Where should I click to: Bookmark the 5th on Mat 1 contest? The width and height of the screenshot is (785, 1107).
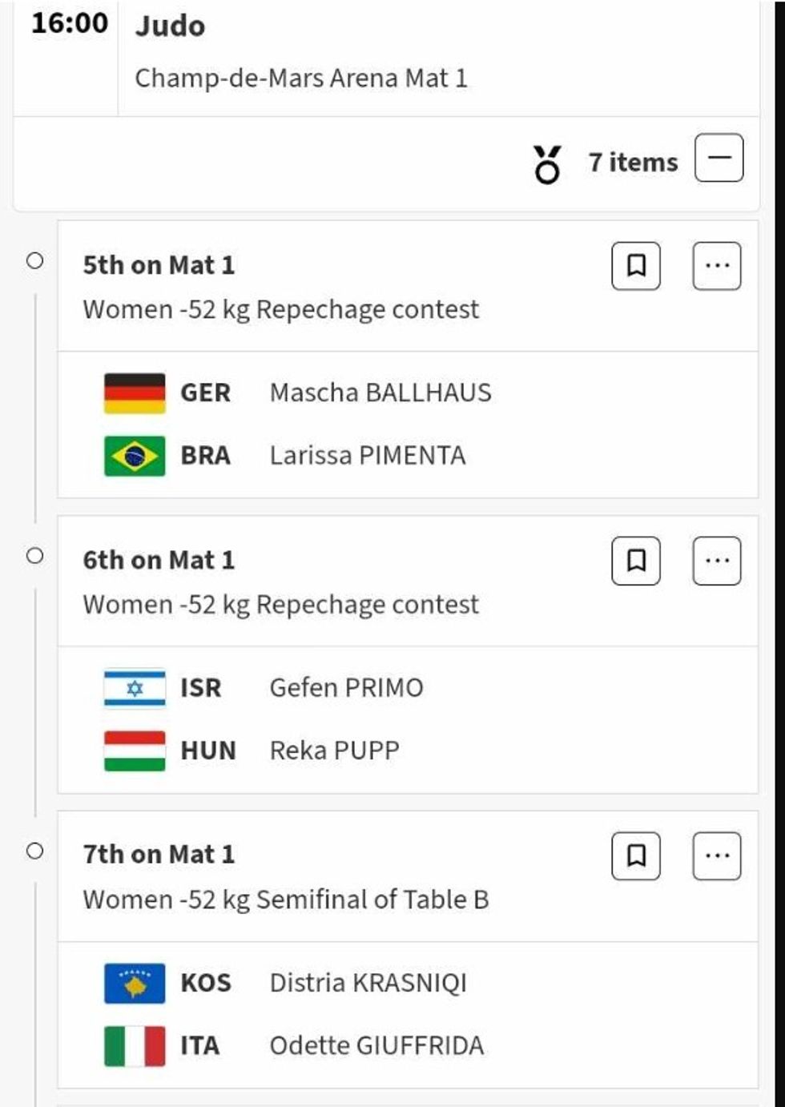(x=636, y=266)
